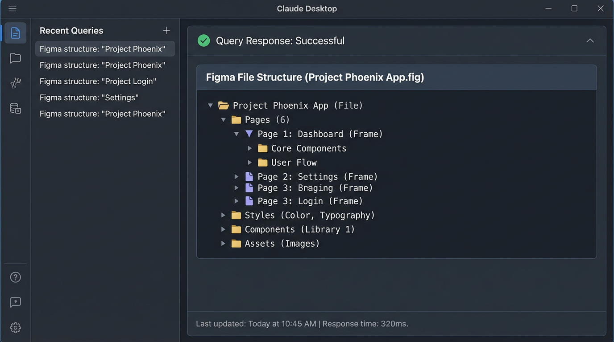The image size is (614, 342).
Task: Collapse Page 1: Dashboard frame
Action: [236, 134]
